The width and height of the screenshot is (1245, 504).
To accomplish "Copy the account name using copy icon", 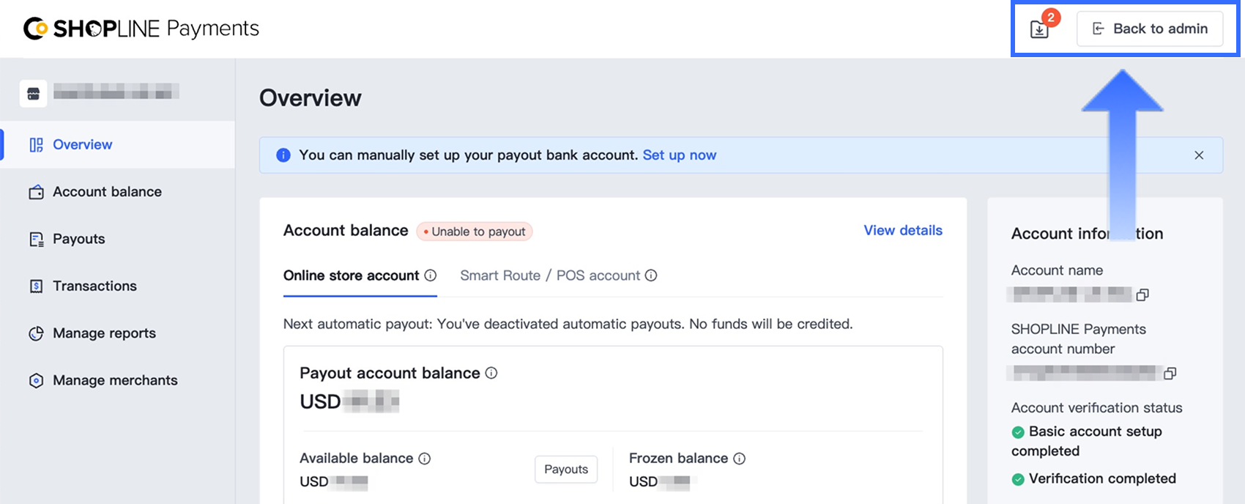I will point(1142,294).
